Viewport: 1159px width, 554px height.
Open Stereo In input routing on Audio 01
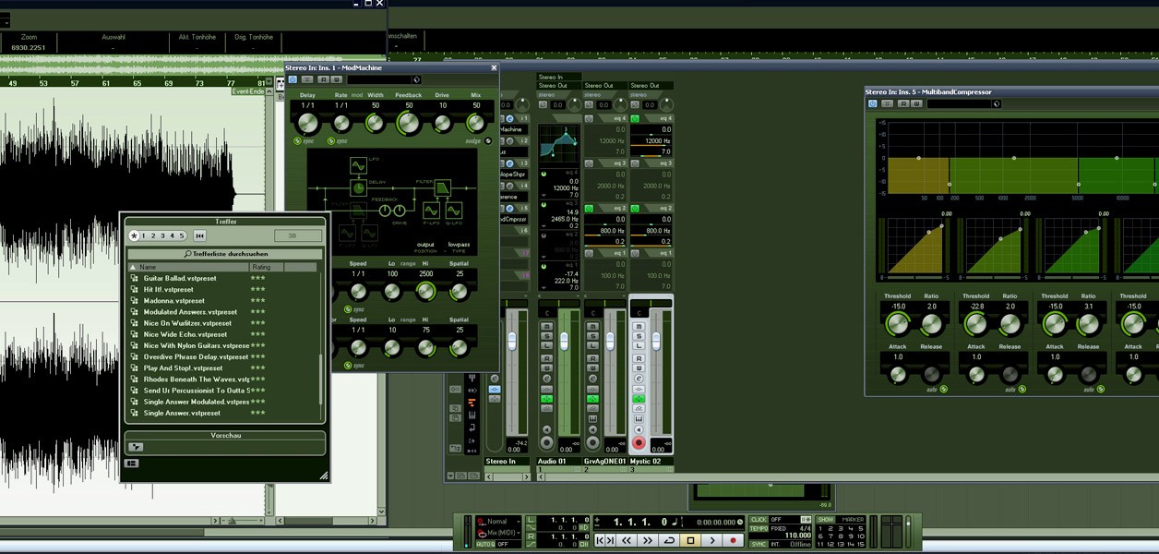coord(559,78)
